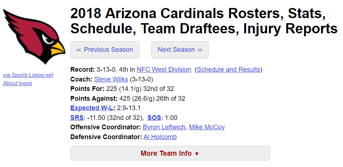Go to Previous Season
Image resolution: width=343 pixels, height=167 pixels.
pyautogui.click(x=105, y=50)
